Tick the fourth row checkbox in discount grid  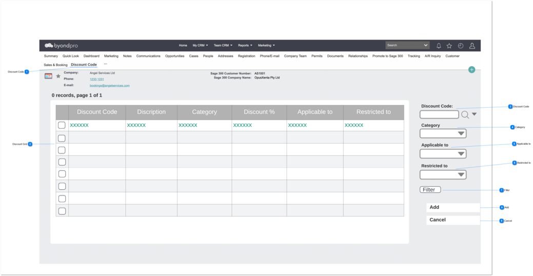(x=62, y=162)
